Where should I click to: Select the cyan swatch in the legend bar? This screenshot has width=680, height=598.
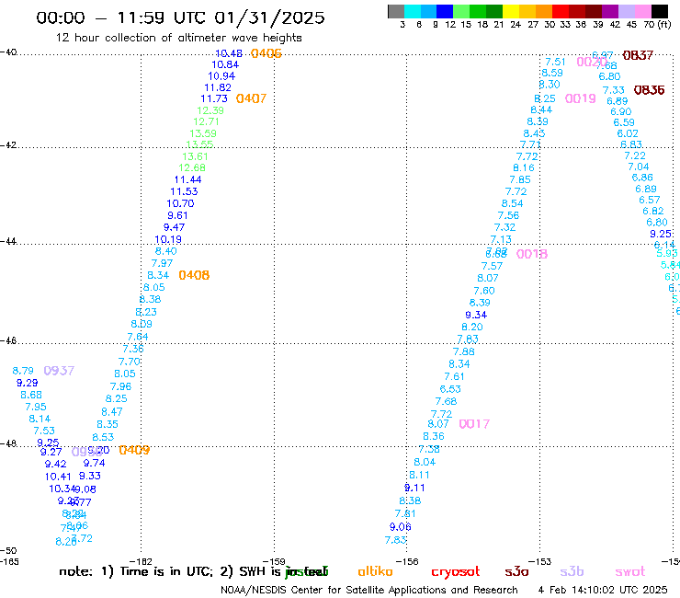coord(413,11)
